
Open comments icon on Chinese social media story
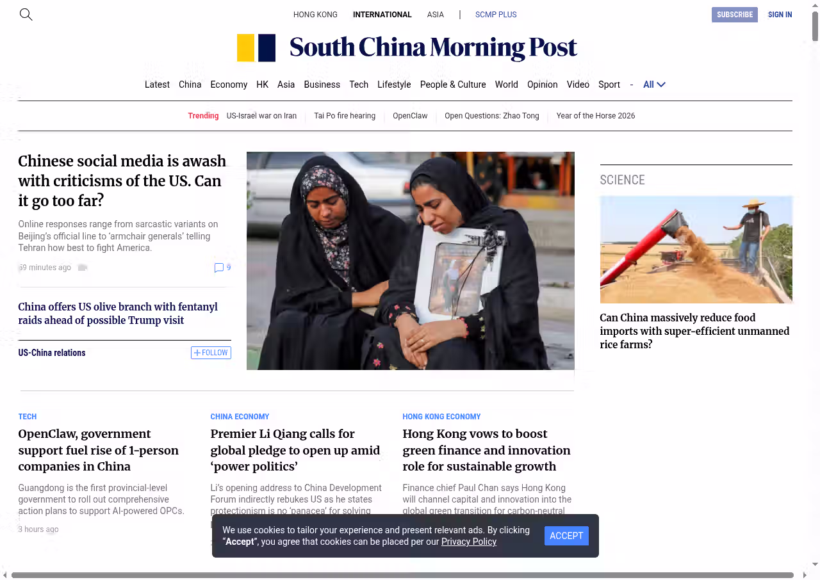219,268
